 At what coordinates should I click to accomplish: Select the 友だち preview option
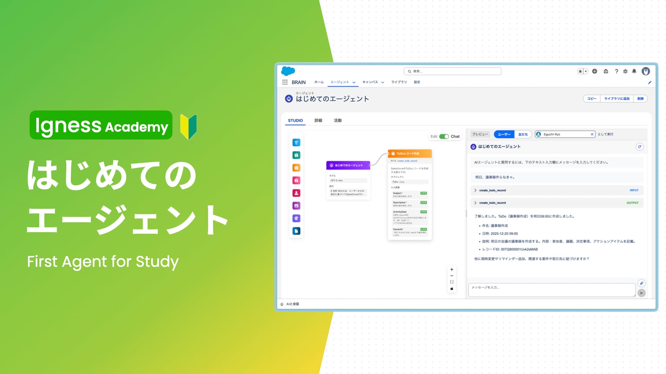click(523, 134)
